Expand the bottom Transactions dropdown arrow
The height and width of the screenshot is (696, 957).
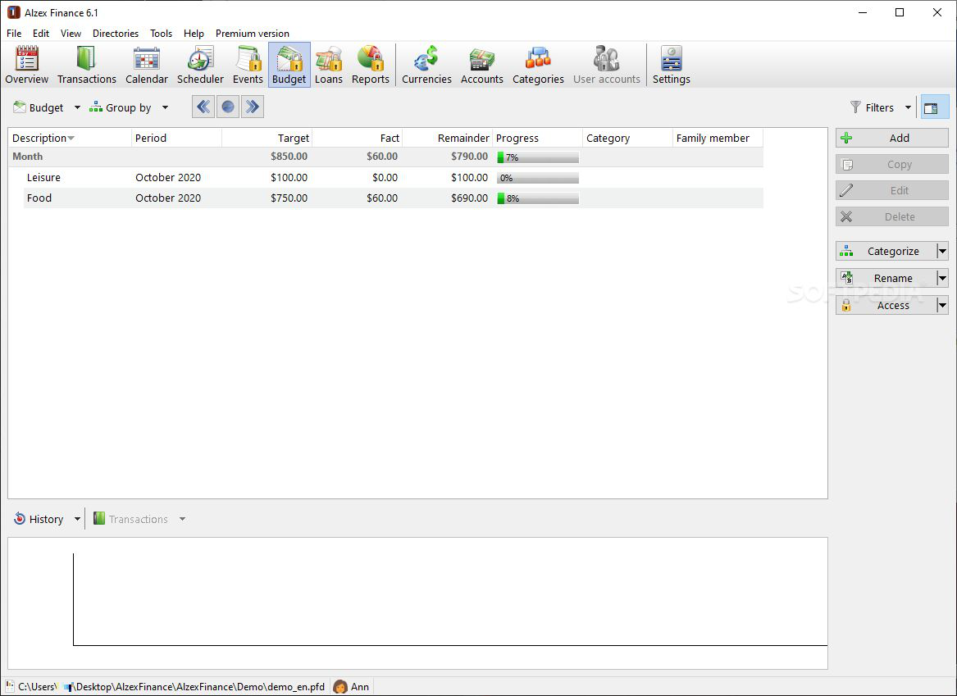pyautogui.click(x=183, y=519)
